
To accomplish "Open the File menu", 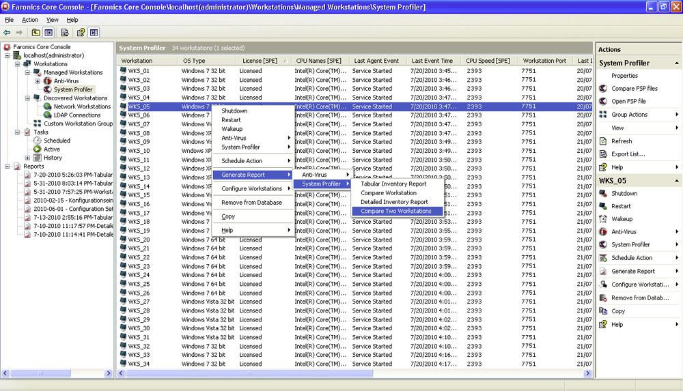I will 9,20.
